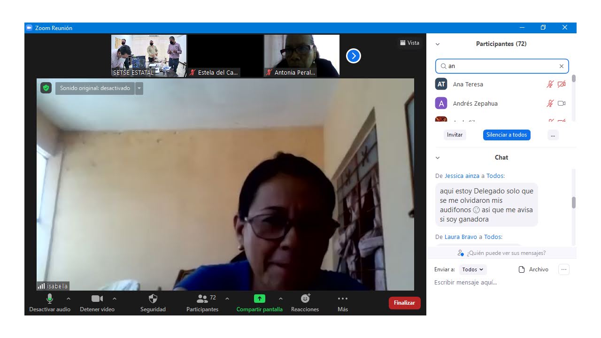Click Andrés Zepahua's purple avatar
This screenshot has width=601, height=338.
tap(441, 103)
